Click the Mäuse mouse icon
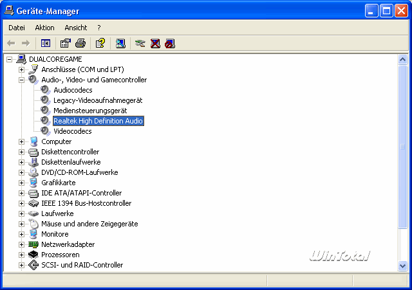The width and height of the screenshot is (412, 290). coord(33,224)
